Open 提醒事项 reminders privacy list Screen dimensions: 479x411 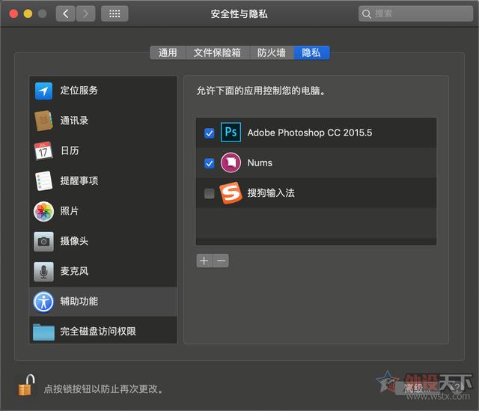coord(79,180)
